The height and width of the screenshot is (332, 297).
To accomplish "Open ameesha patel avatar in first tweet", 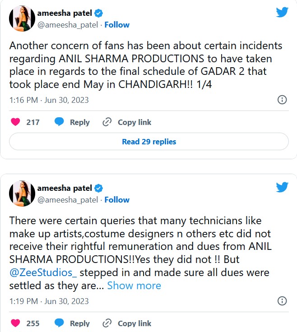I will [22, 18].
